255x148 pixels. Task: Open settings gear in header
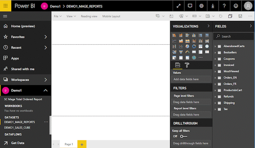coord(201,6)
